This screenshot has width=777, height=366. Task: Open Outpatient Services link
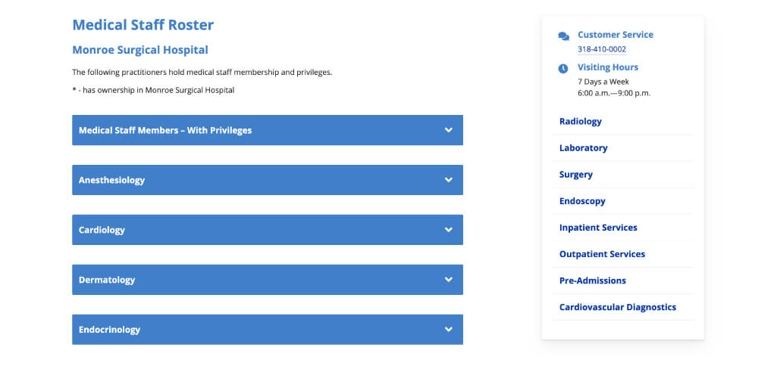tap(602, 254)
